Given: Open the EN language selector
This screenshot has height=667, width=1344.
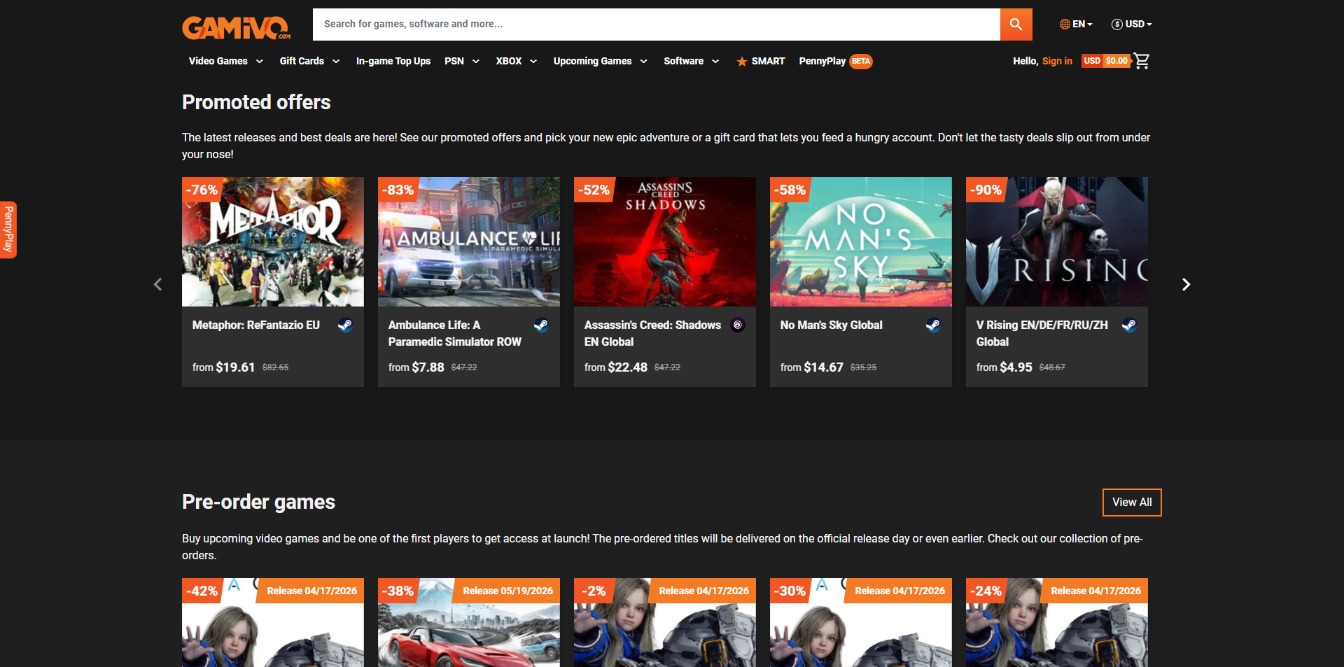Looking at the screenshot, I should [1076, 24].
